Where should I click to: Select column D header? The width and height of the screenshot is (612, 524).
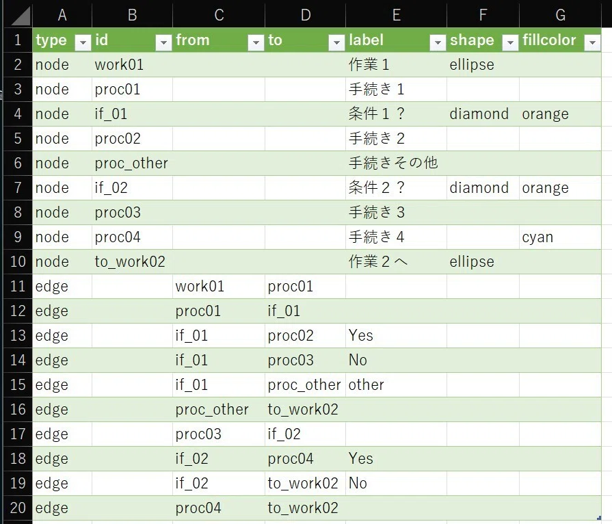point(306,15)
